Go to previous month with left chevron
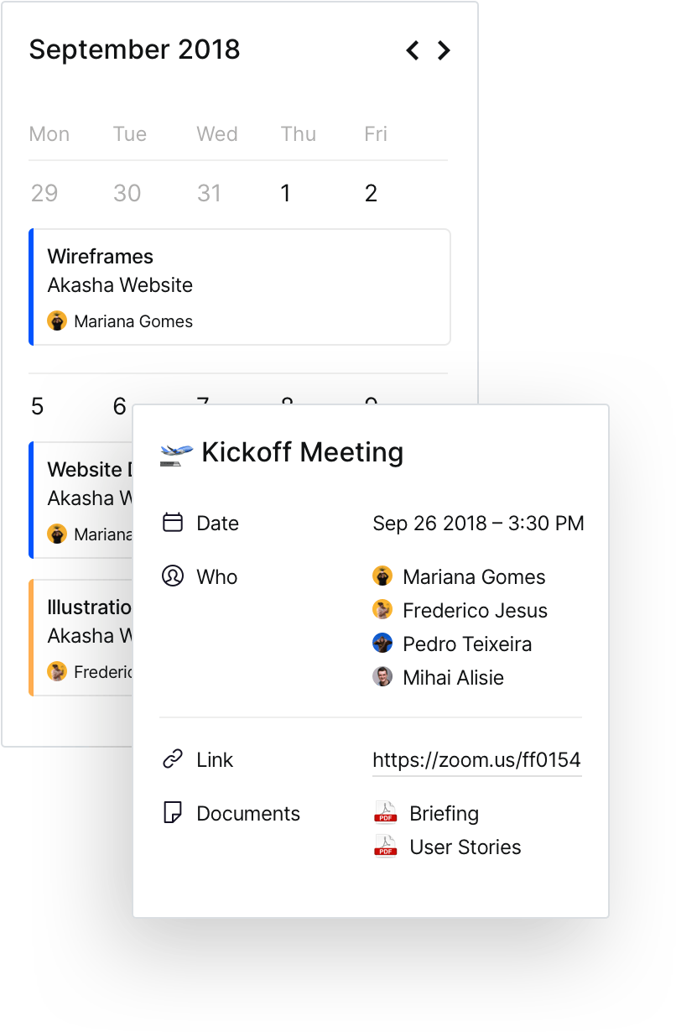676x1032 pixels. coord(412,50)
